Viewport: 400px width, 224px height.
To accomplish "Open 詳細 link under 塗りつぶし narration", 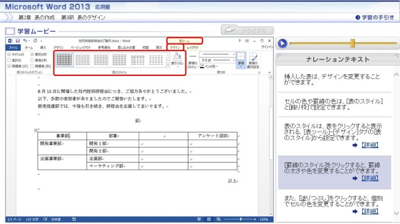I will [x=370, y=211].
